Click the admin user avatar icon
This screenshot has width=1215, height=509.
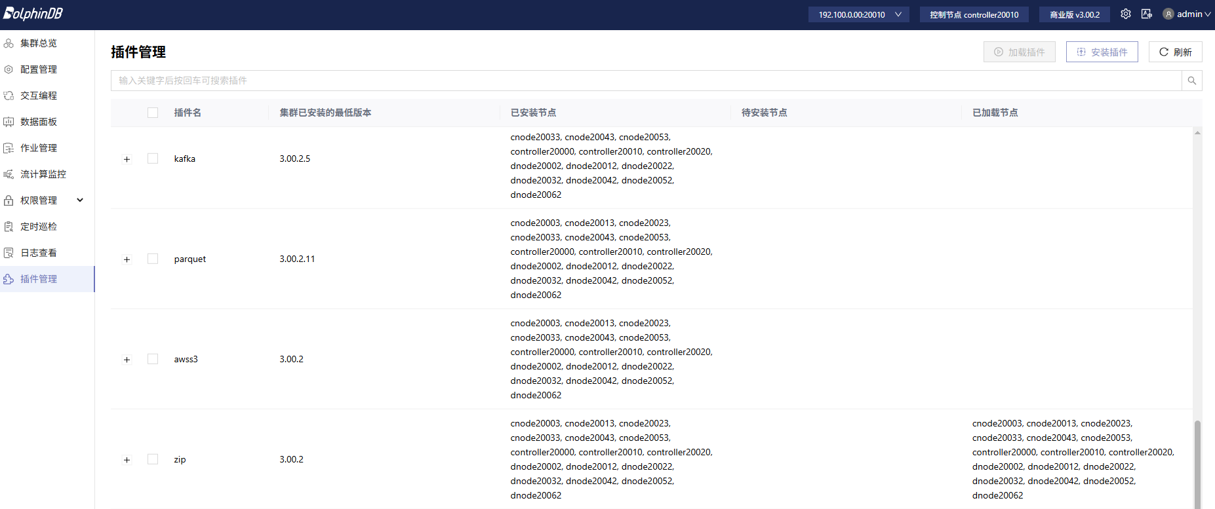pyautogui.click(x=1168, y=14)
